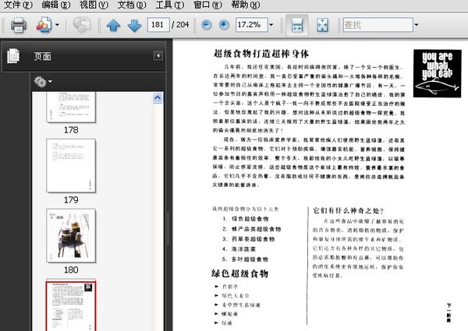Collapse the pages panel with arrow button
This screenshot has height=331, width=468.
point(158,56)
